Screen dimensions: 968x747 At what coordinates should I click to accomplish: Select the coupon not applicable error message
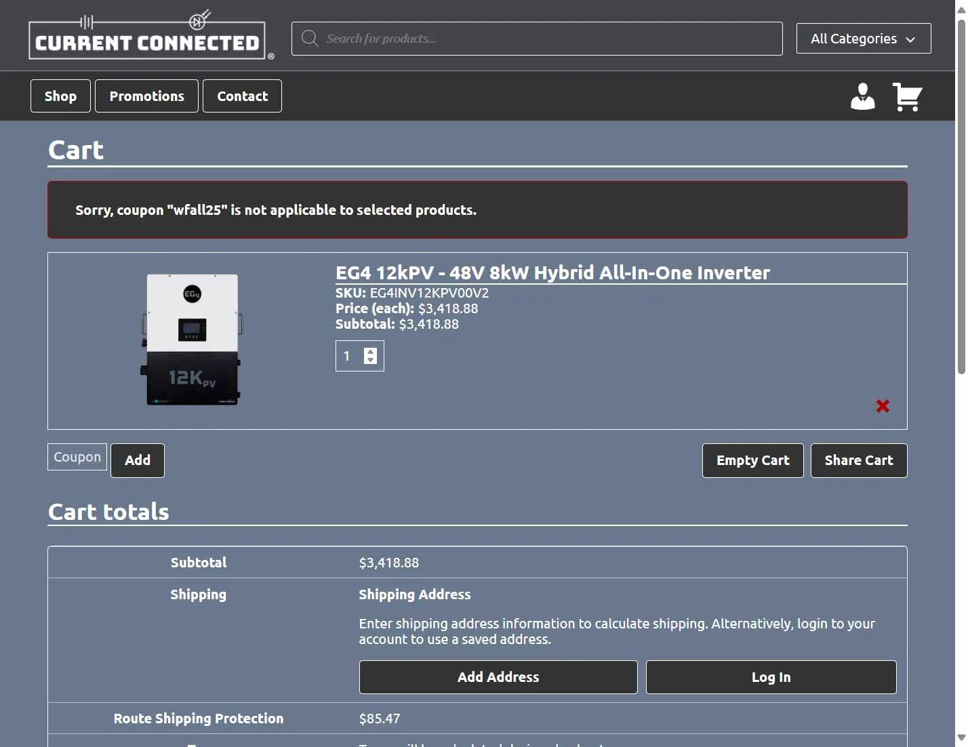[x=276, y=210]
